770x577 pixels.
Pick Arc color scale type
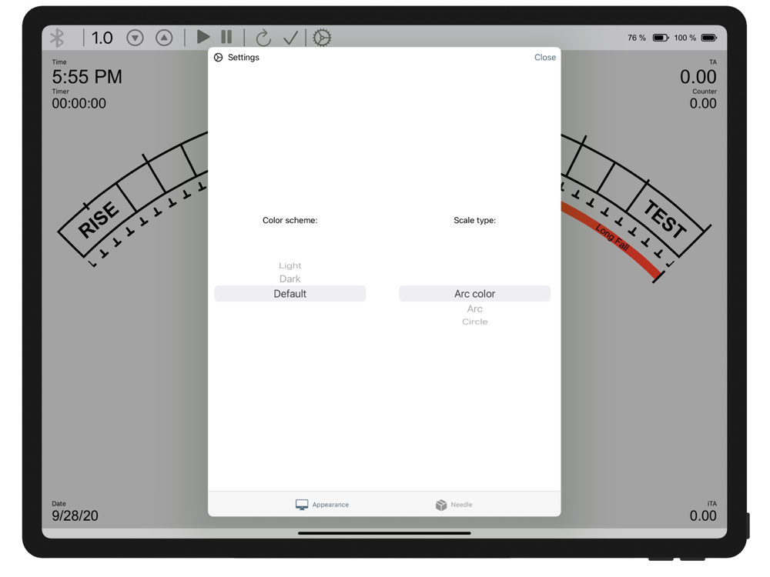[474, 293]
